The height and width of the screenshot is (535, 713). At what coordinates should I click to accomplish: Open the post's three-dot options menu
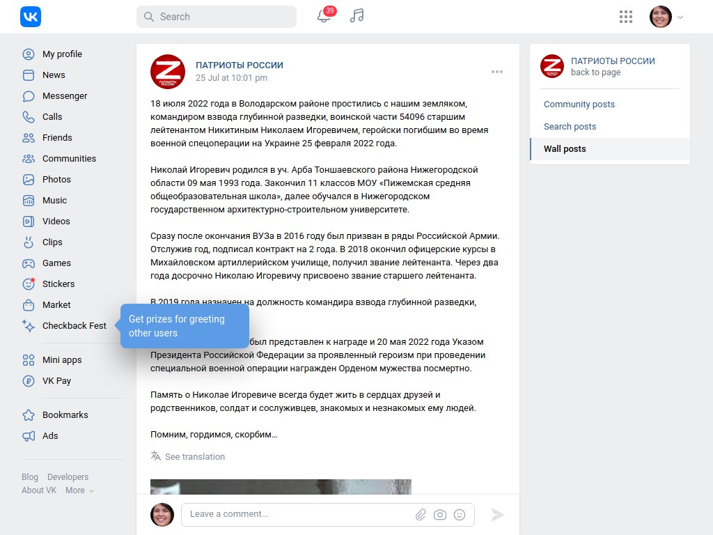coord(497,72)
